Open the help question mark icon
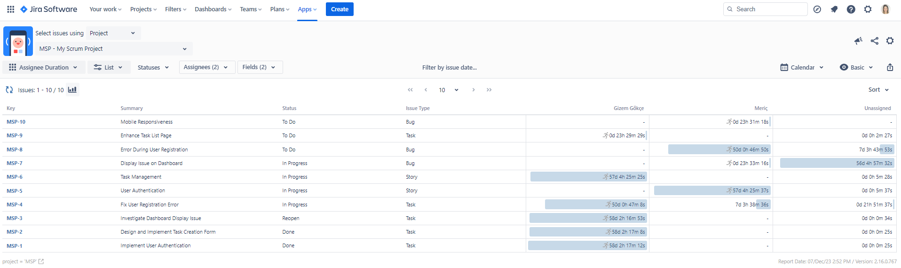Image resolution: width=901 pixels, height=268 pixels. 851,9
